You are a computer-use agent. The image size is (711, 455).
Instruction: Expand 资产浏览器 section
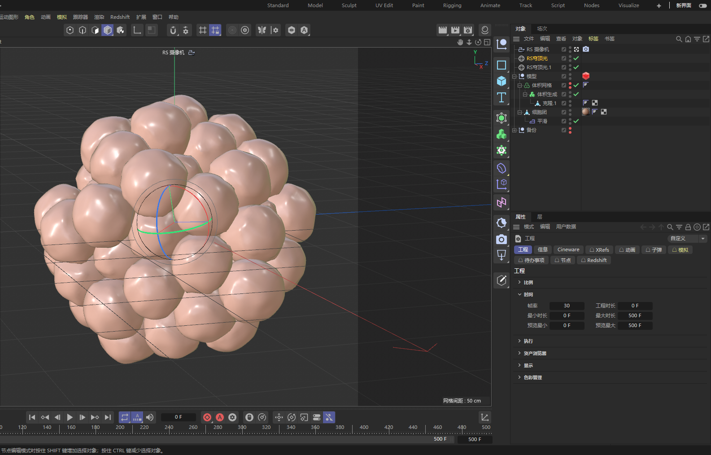(x=519, y=353)
